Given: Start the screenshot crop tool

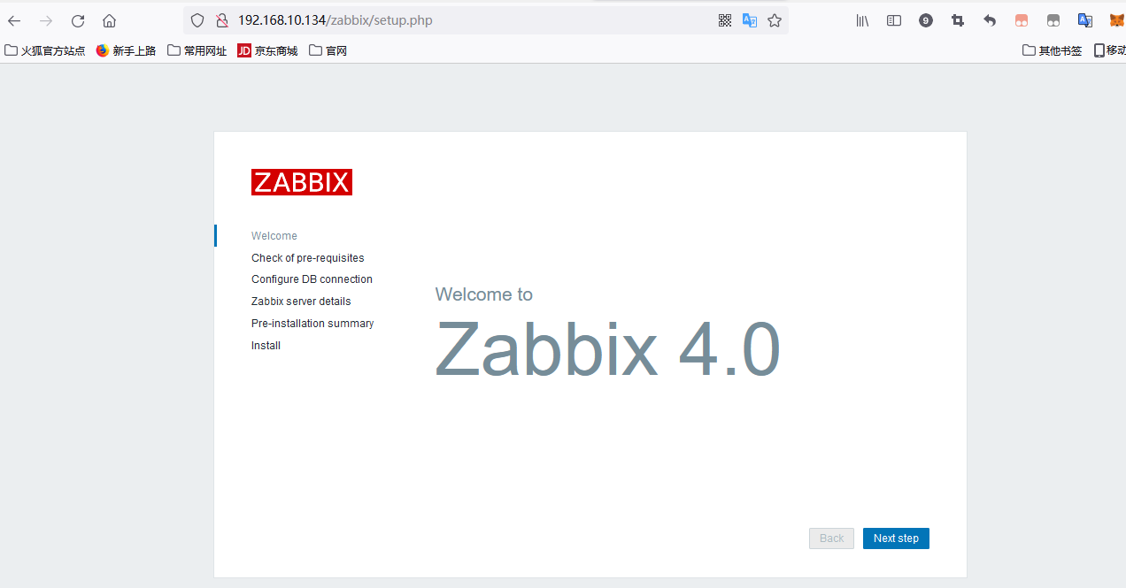Looking at the screenshot, I should point(958,20).
